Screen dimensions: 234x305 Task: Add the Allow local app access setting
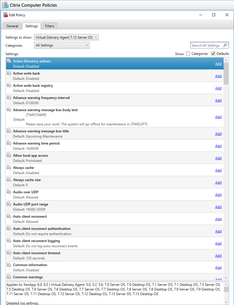tap(218, 158)
